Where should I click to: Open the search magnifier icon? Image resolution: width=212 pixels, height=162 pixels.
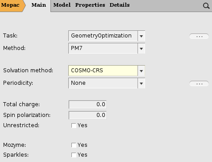pyautogui.click(x=206, y=6)
